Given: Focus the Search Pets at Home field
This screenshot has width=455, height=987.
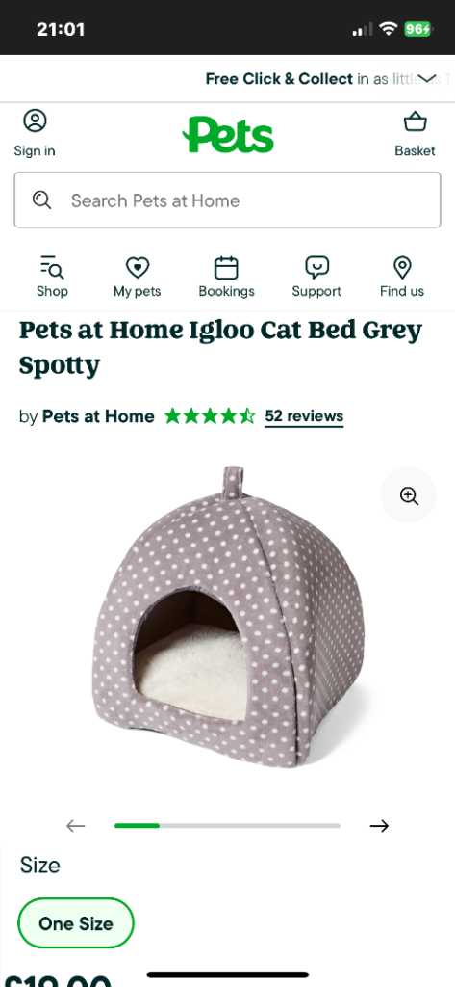Looking at the screenshot, I should (x=227, y=200).
